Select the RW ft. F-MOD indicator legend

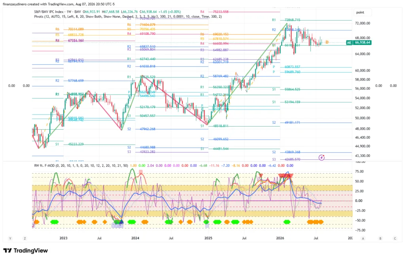pyautogui.click(x=81, y=166)
